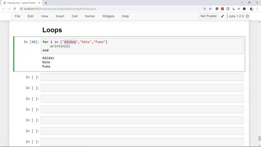This screenshot has height=147, width=261.
Task: Click the Not Trusted notebook button
Action: point(208,16)
